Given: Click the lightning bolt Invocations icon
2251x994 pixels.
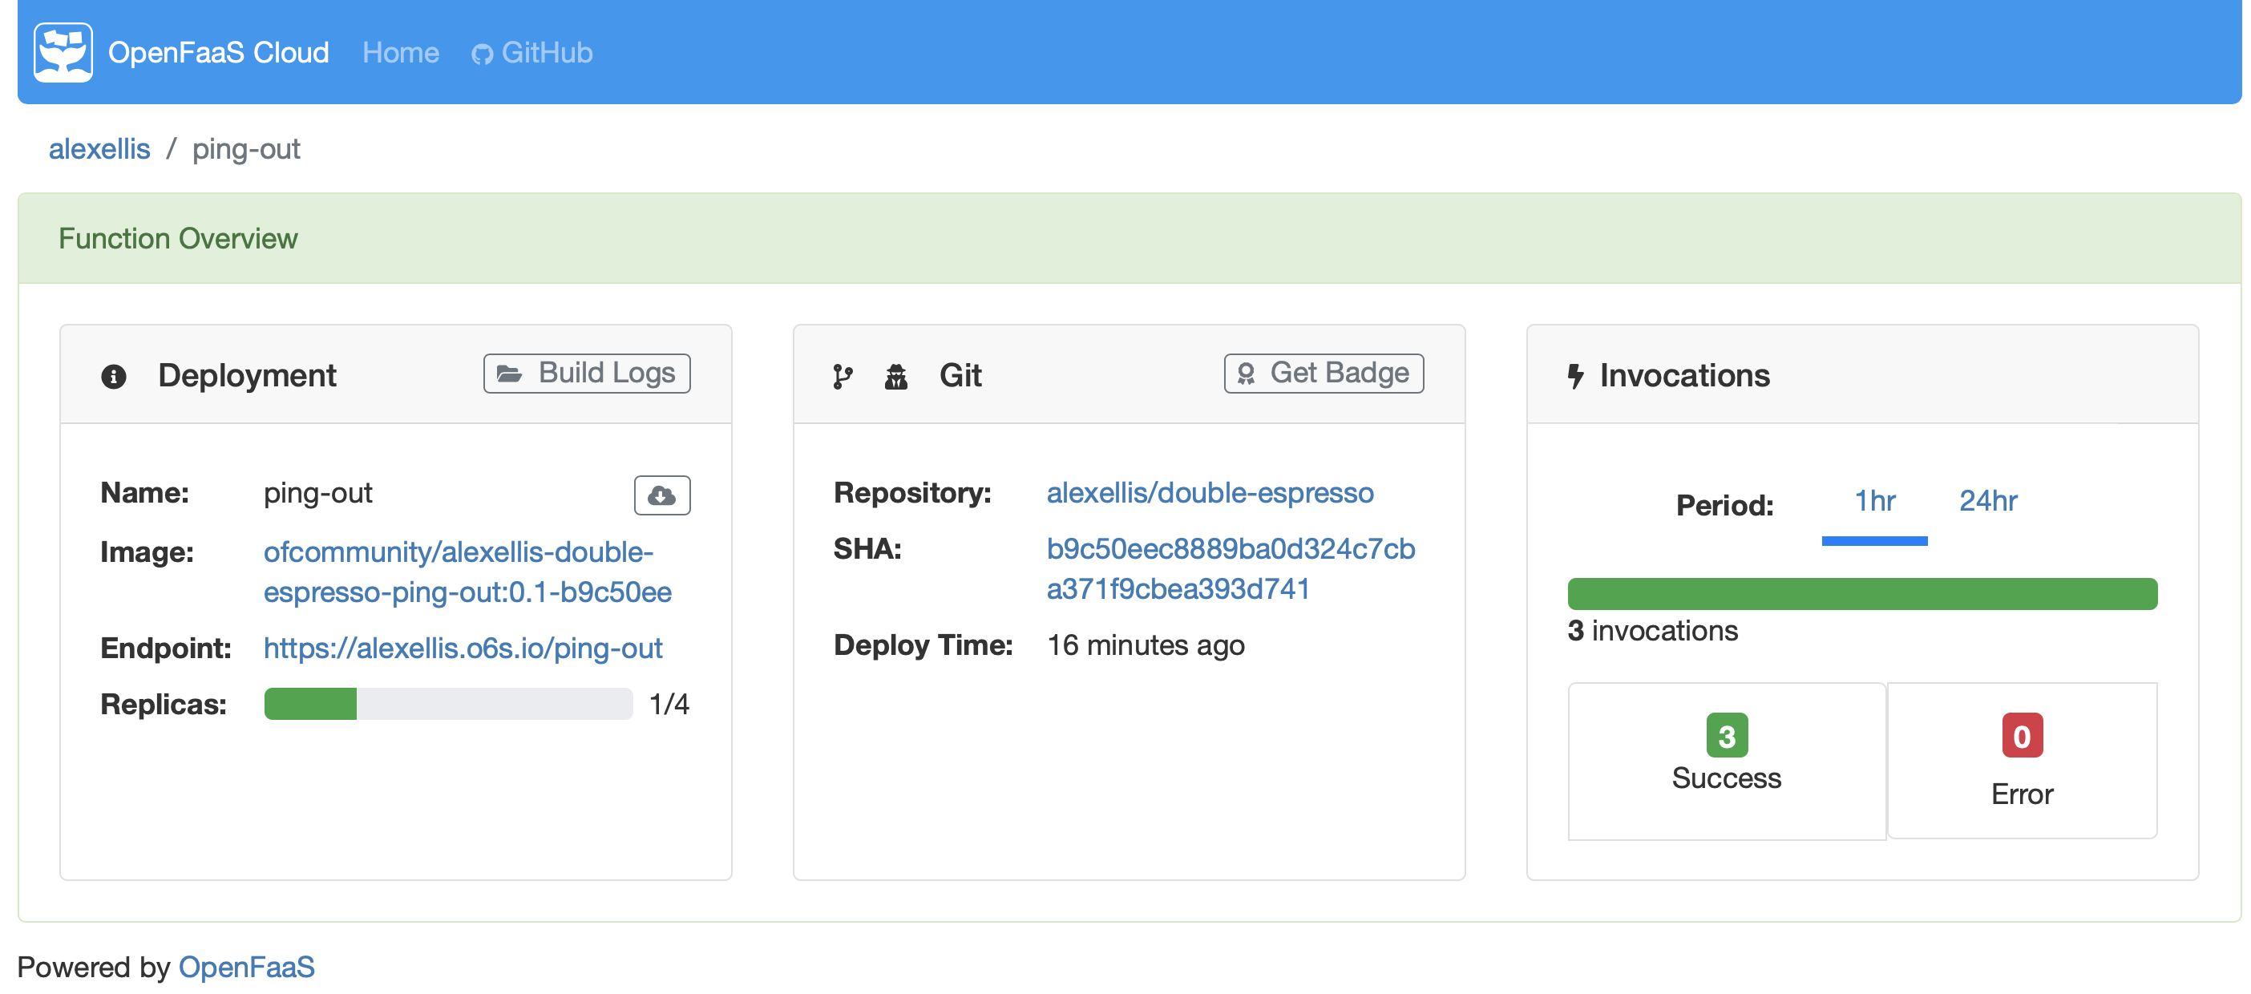Looking at the screenshot, I should pos(1574,376).
